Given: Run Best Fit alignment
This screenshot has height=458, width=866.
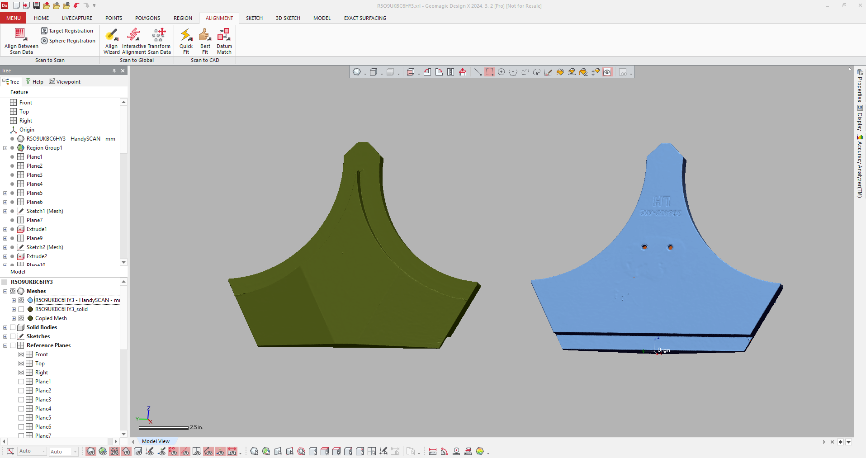Looking at the screenshot, I should pos(205,41).
